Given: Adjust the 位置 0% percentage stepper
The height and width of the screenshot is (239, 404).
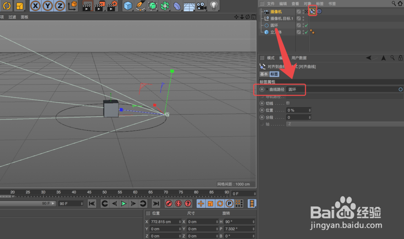Looking at the screenshot, I should point(310,110).
